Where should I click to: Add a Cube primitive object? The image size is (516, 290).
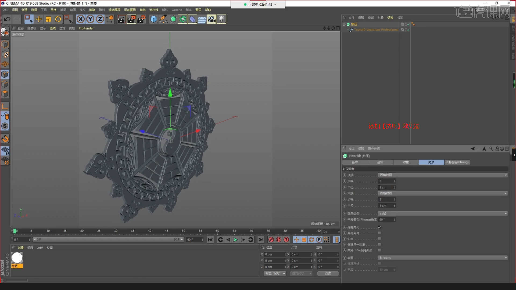click(x=153, y=19)
